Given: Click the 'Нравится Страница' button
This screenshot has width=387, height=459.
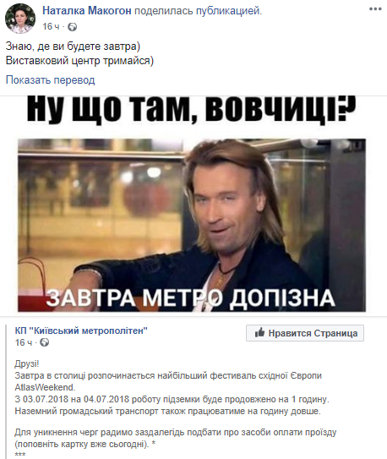Looking at the screenshot, I should click(305, 333).
